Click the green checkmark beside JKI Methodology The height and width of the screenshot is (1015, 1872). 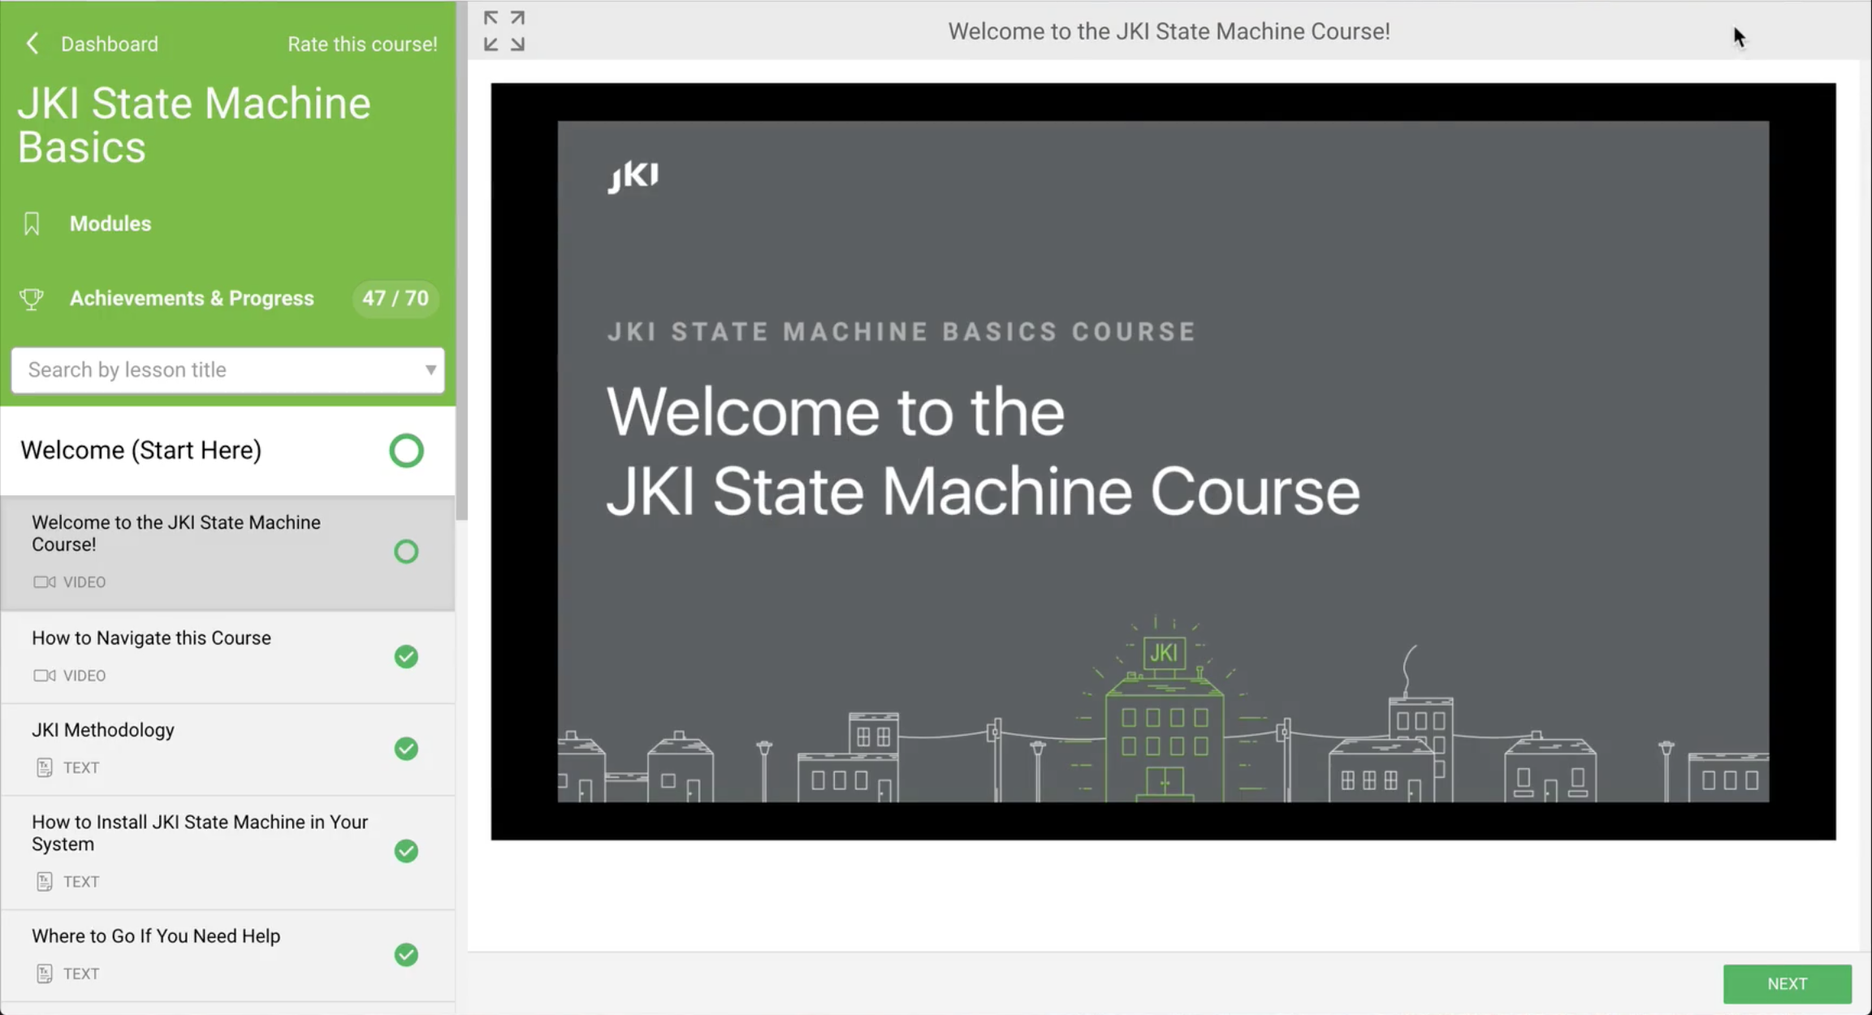406,748
